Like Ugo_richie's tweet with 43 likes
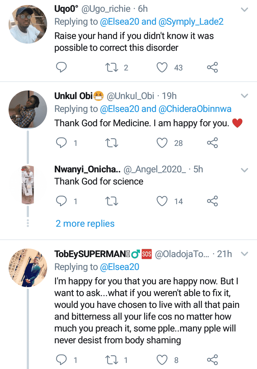Screen dimensions: 257x369 (x=162, y=67)
